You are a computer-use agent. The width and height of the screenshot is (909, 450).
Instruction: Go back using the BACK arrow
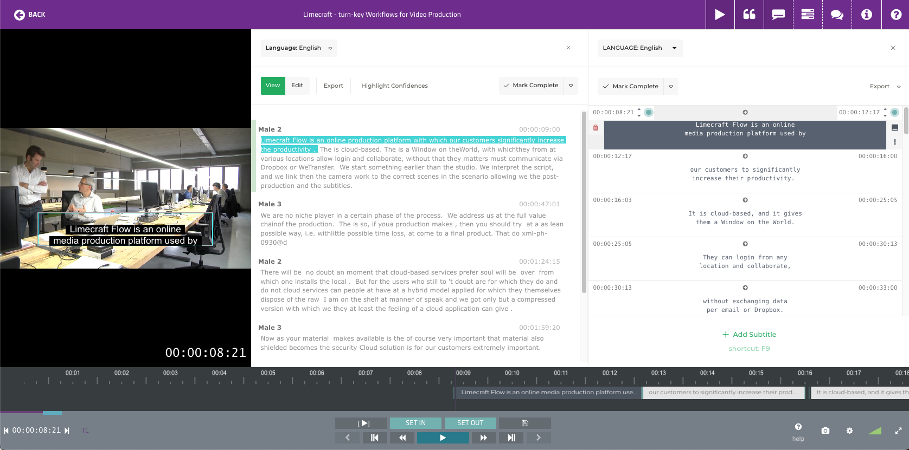coord(29,15)
